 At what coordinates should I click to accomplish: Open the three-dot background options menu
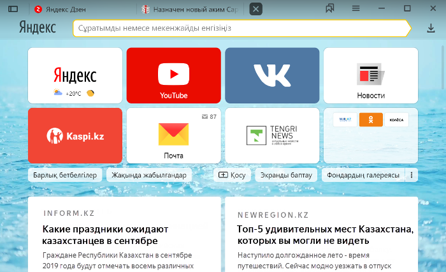click(x=412, y=175)
